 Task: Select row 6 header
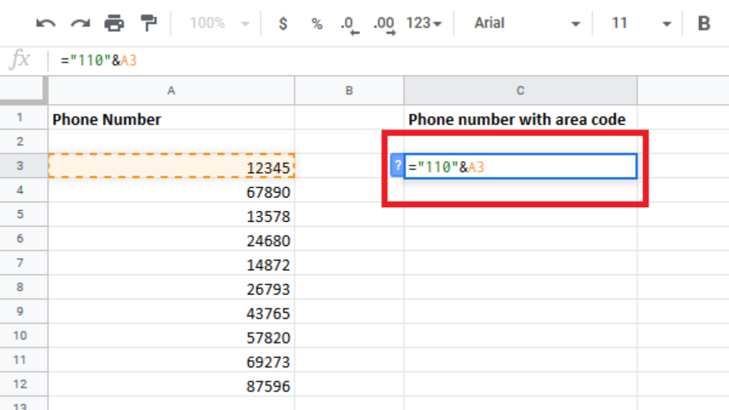coord(20,239)
